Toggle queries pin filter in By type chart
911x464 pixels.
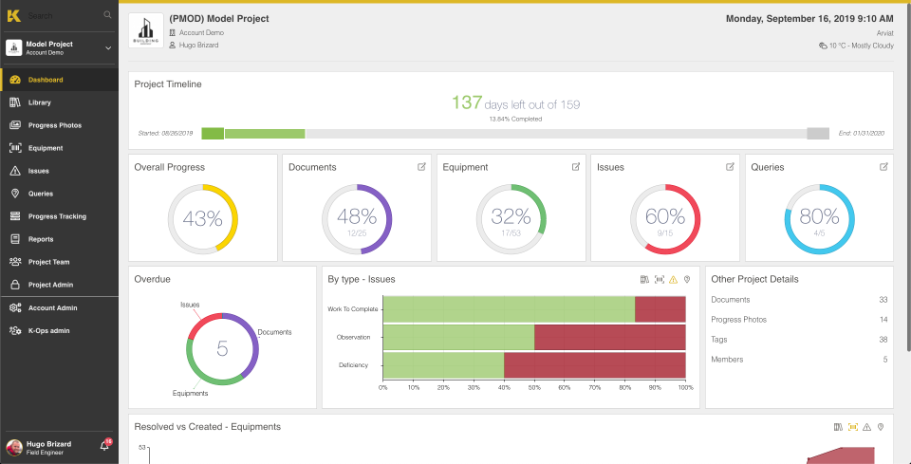[x=689, y=280]
